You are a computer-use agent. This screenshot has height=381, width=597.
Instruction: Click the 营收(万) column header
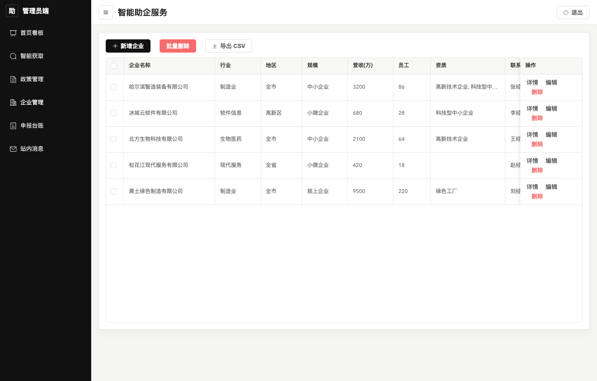pos(370,65)
